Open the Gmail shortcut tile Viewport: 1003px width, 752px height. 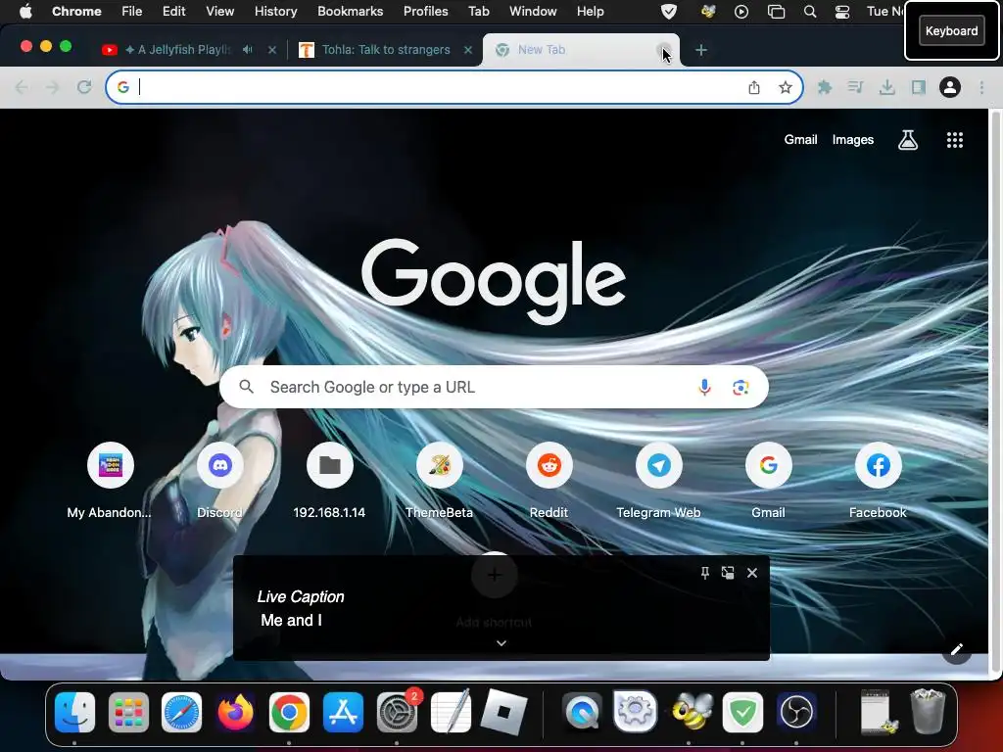[x=768, y=480]
